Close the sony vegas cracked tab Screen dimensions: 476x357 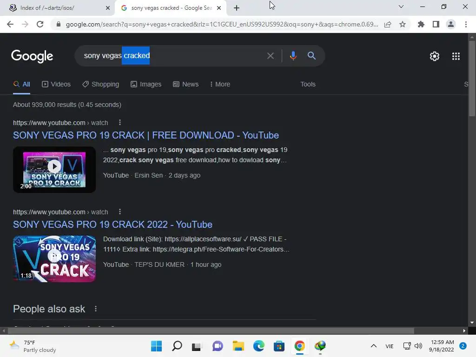pyautogui.click(x=219, y=8)
